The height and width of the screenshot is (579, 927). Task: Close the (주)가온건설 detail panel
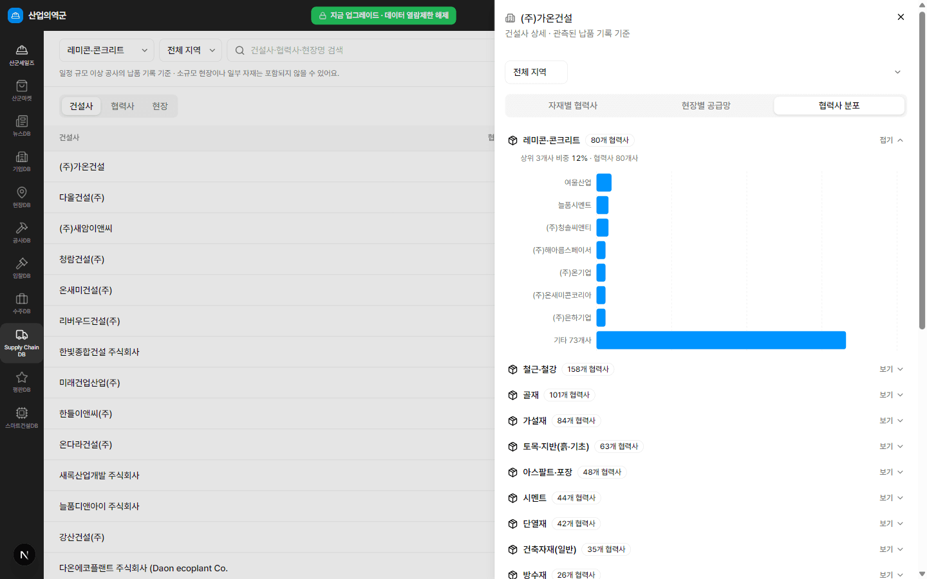click(901, 17)
